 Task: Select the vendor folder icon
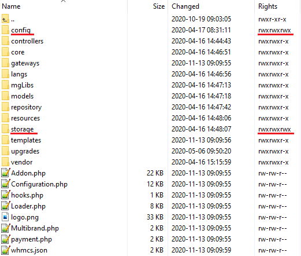click(x=5, y=162)
